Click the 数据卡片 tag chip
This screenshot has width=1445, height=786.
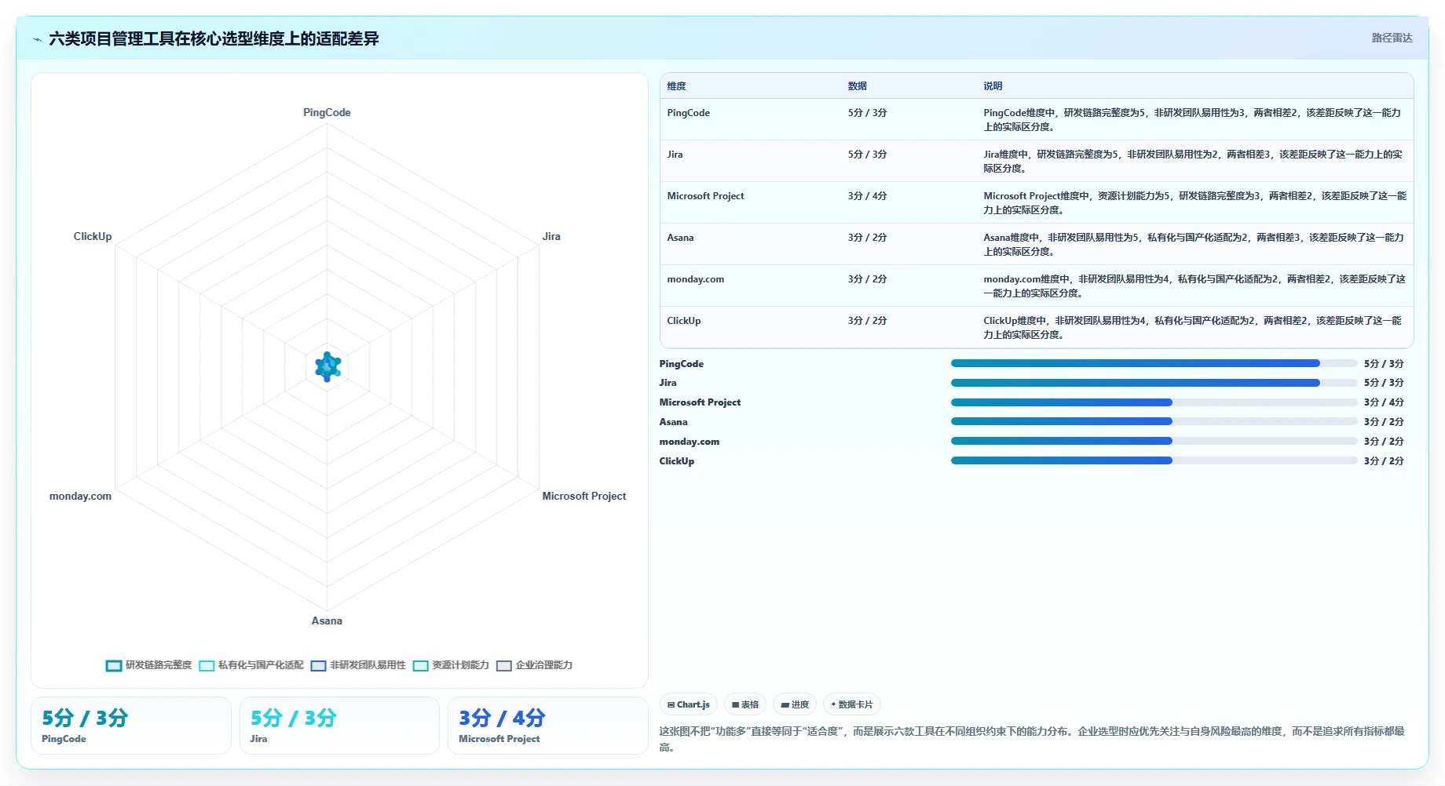tap(852, 704)
